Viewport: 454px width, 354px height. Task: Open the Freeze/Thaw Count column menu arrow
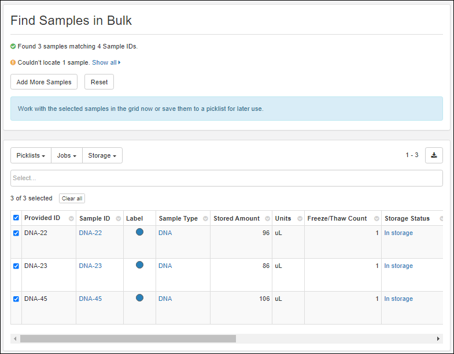click(375, 219)
